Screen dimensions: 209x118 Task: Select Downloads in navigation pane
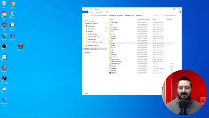coord(91,26)
